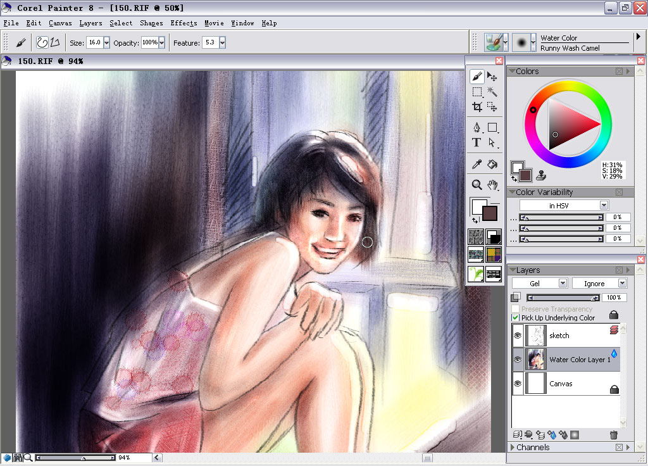Select the Magnifier tool
The height and width of the screenshot is (466, 648).
coord(477,184)
